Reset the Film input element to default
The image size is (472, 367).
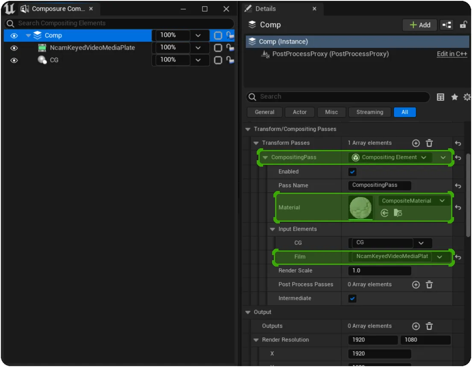point(458,257)
